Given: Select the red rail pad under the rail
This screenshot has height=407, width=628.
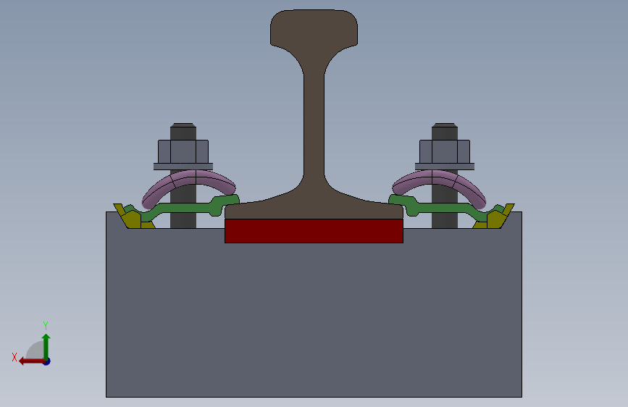Looking at the screenshot, I should pos(314,231).
